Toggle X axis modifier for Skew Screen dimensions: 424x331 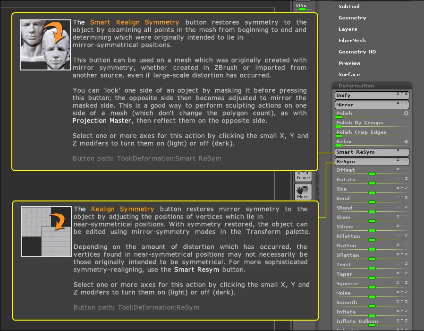pyautogui.click(x=398, y=217)
